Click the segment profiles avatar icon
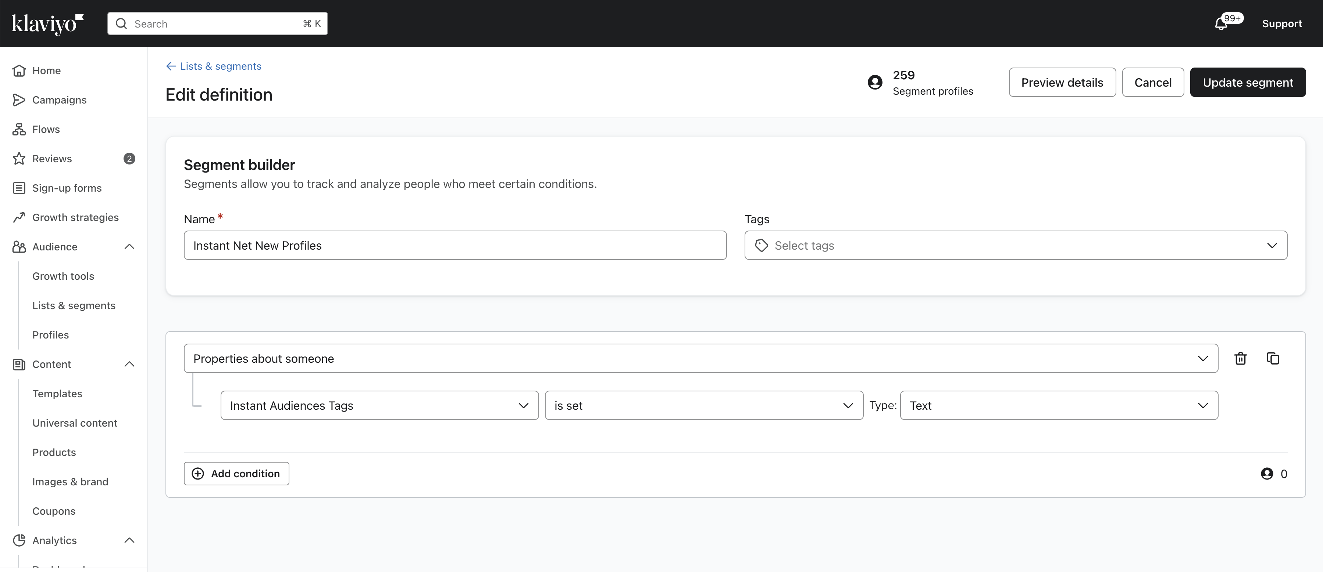This screenshot has width=1323, height=572. coord(875,82)
